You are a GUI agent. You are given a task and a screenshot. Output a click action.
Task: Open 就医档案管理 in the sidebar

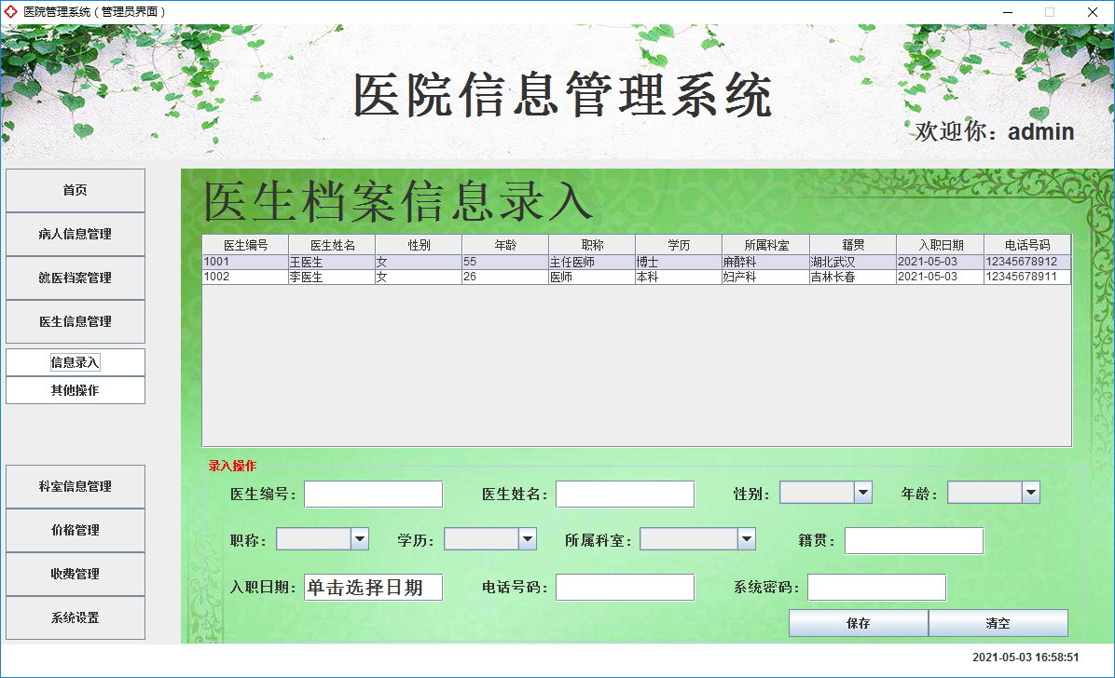click(x=76, y=278)
